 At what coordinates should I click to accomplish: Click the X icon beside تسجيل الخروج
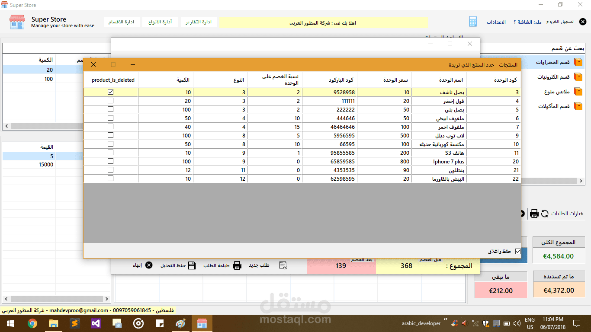[583, 22]
